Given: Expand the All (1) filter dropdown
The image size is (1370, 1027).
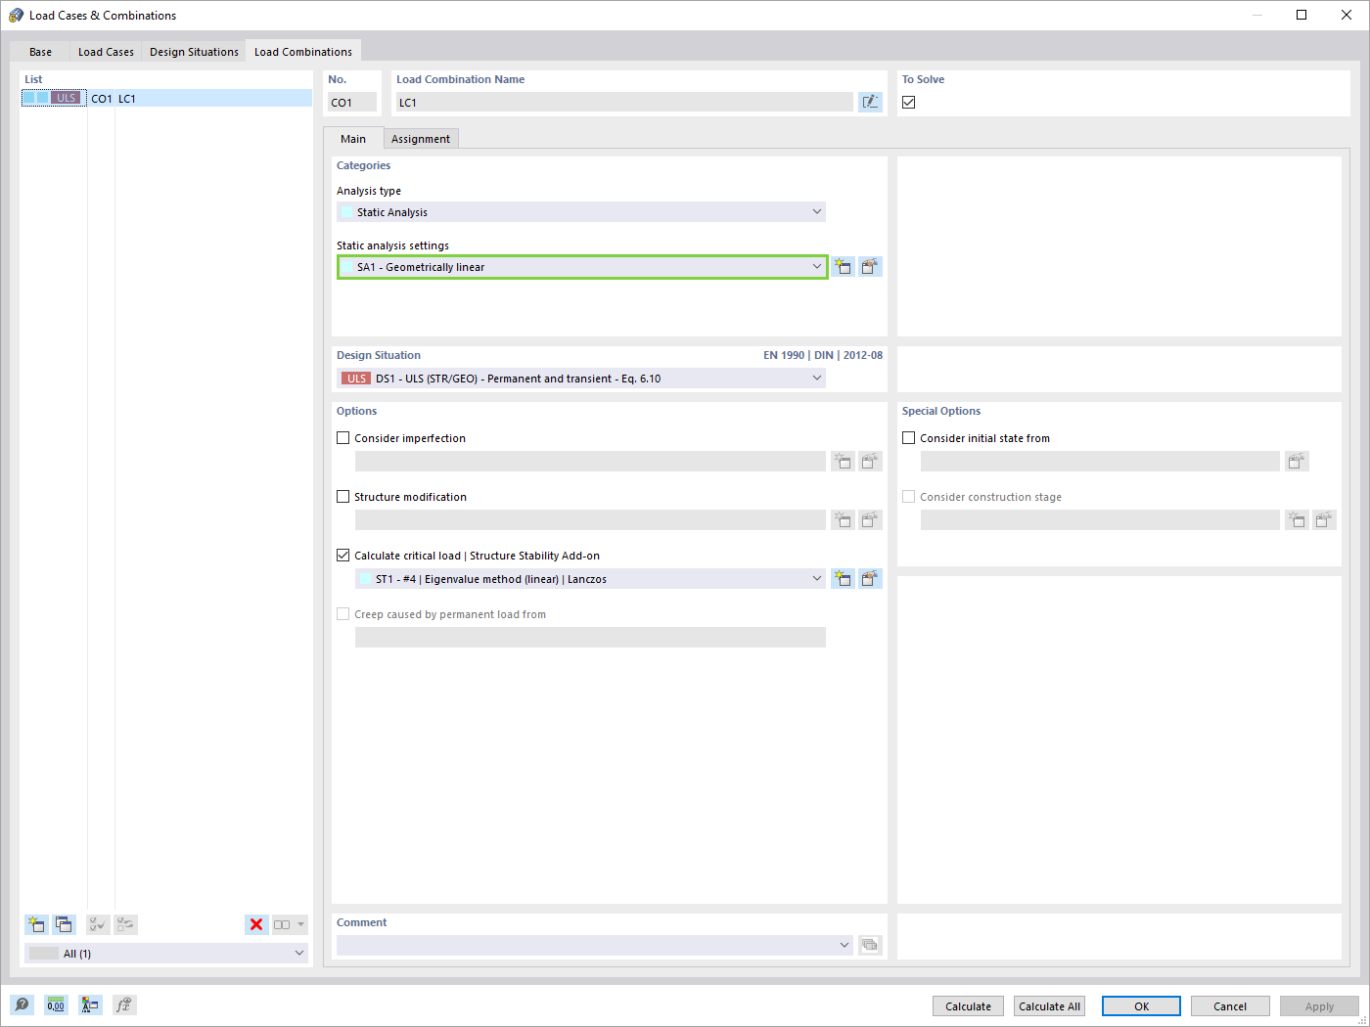Looking at the screenshot, I should pyautogui.click(x=300, y=952).
